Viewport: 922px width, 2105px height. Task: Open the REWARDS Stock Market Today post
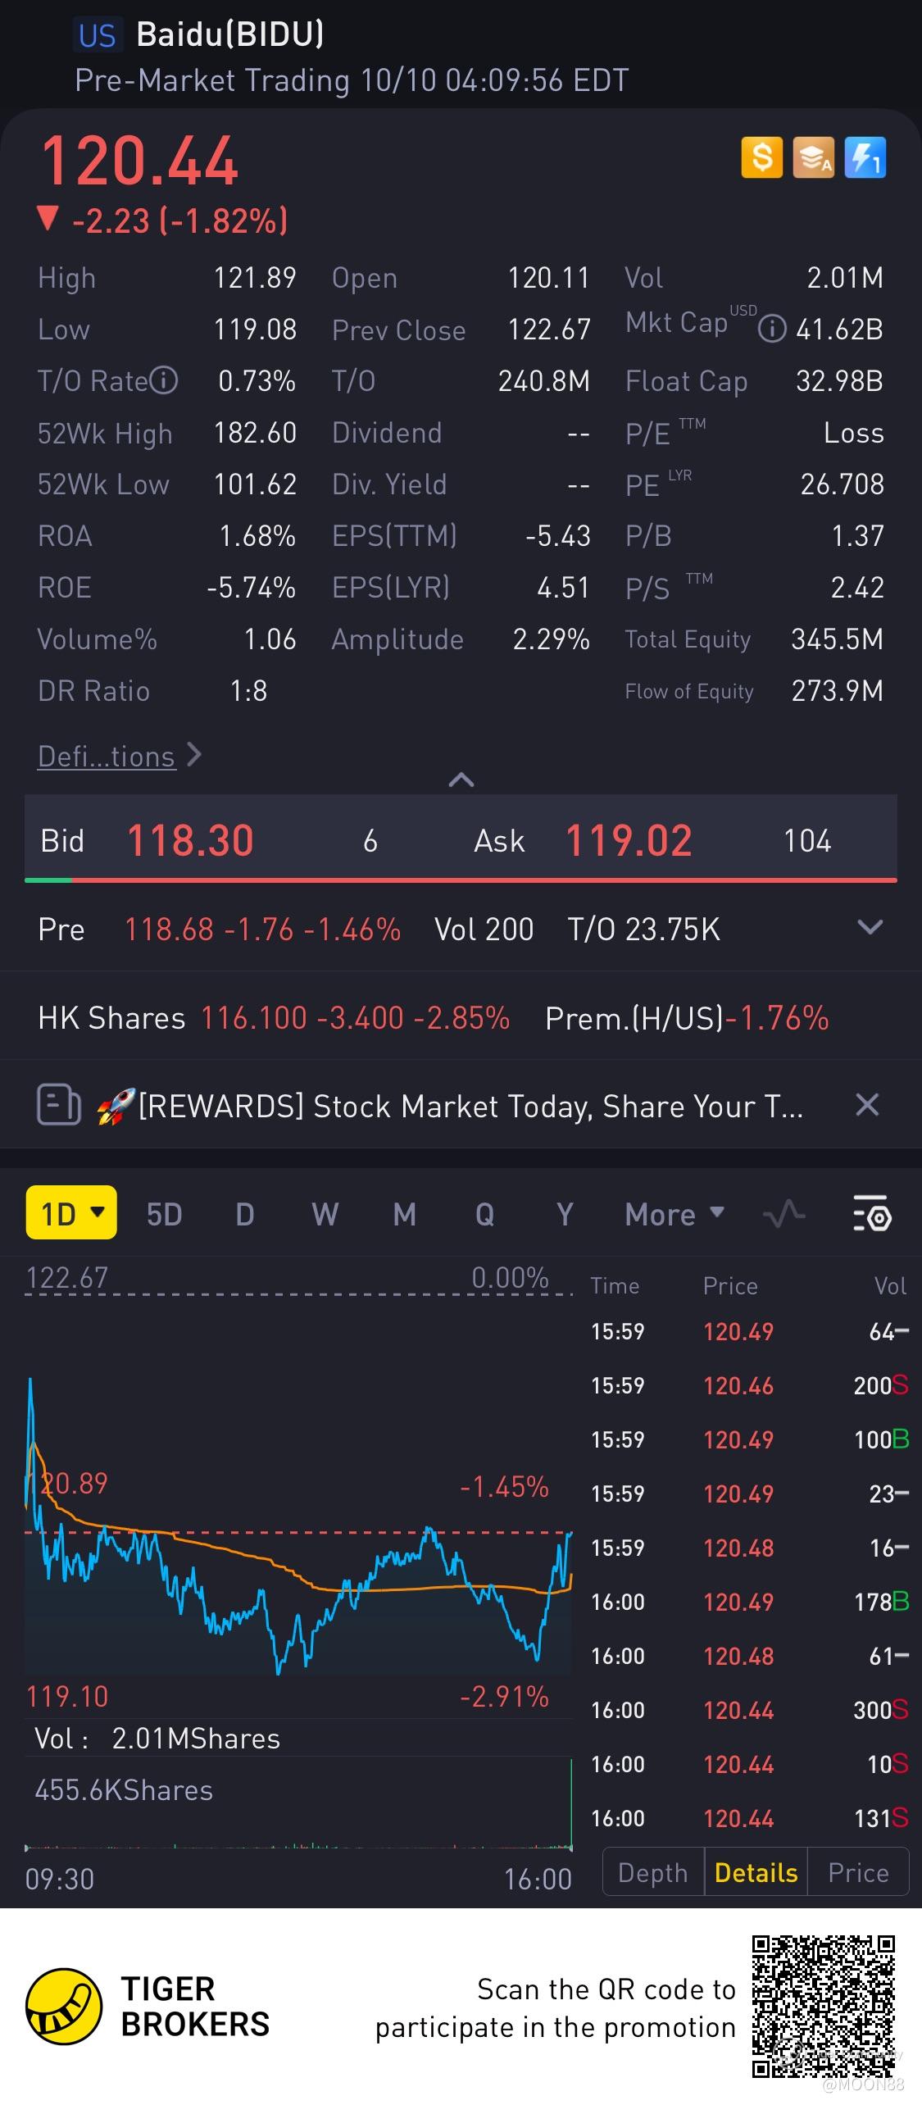pos(471,1106)
